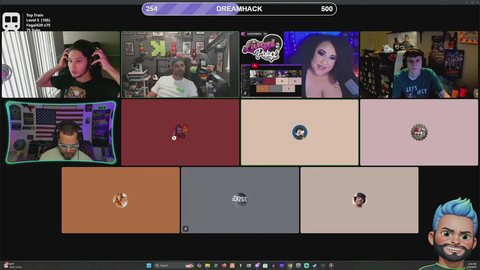Screen dimensions: 480x270
Task: Open the clock showing 3:24 PM
Action: [472, 265]
